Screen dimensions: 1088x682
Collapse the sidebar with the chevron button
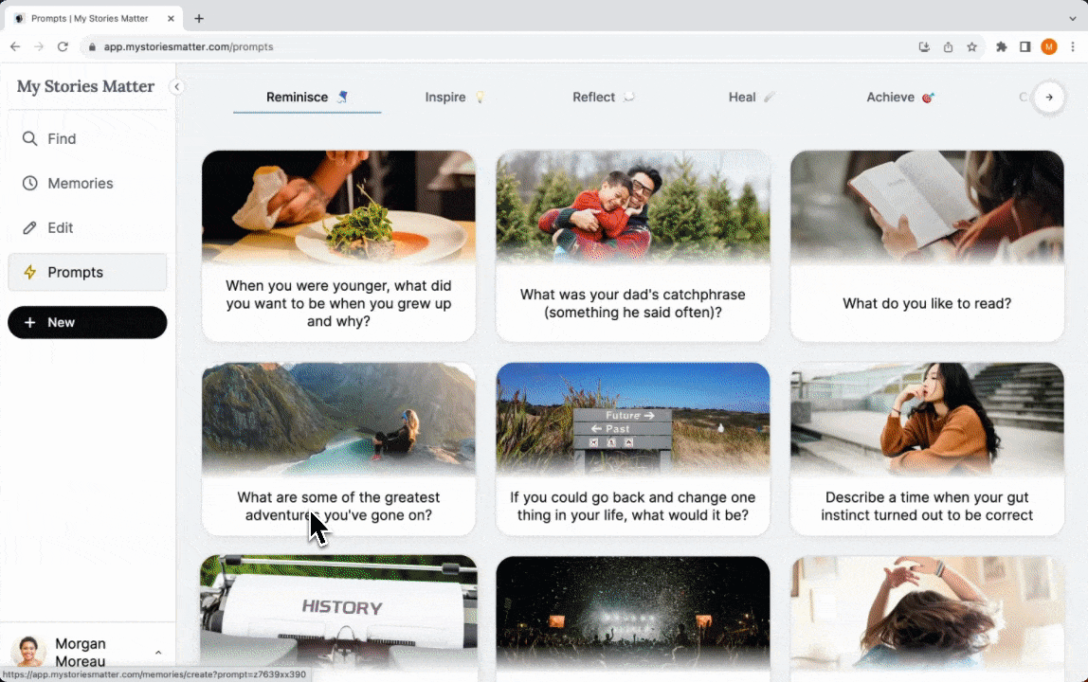point(177,87)
